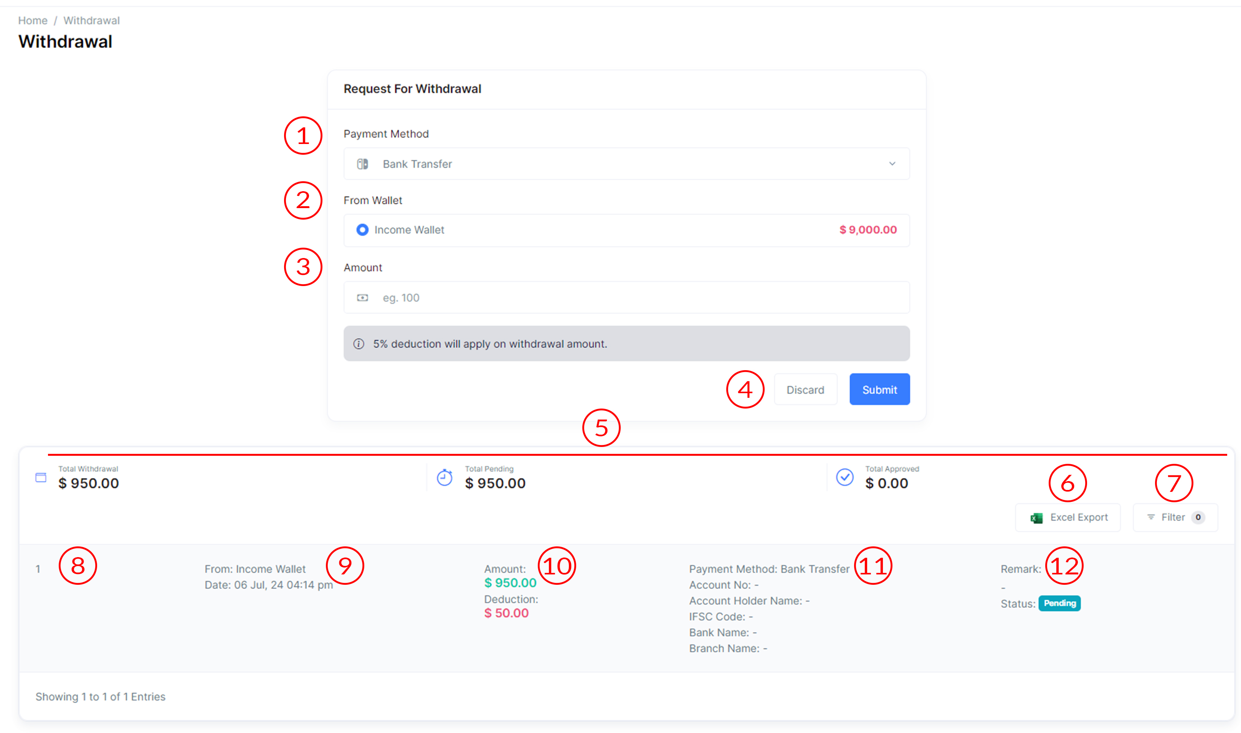Open the Filter button with count badge
Screen dimensions: 1241x733
[1175, 518]
